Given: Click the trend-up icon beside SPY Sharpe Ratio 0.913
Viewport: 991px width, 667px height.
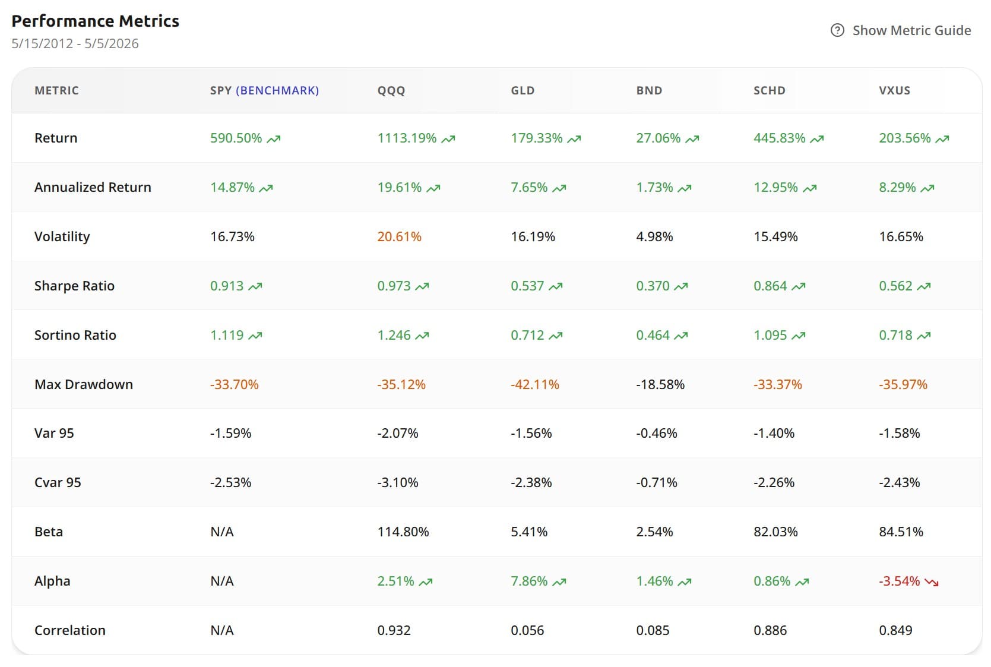Looking at the screenshot, I should tap(255, 287).
